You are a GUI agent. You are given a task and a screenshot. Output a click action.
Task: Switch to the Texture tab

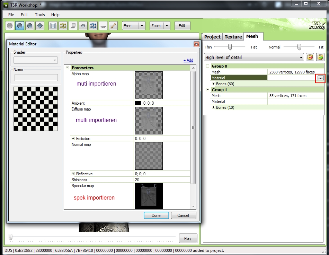coord(233,37)
